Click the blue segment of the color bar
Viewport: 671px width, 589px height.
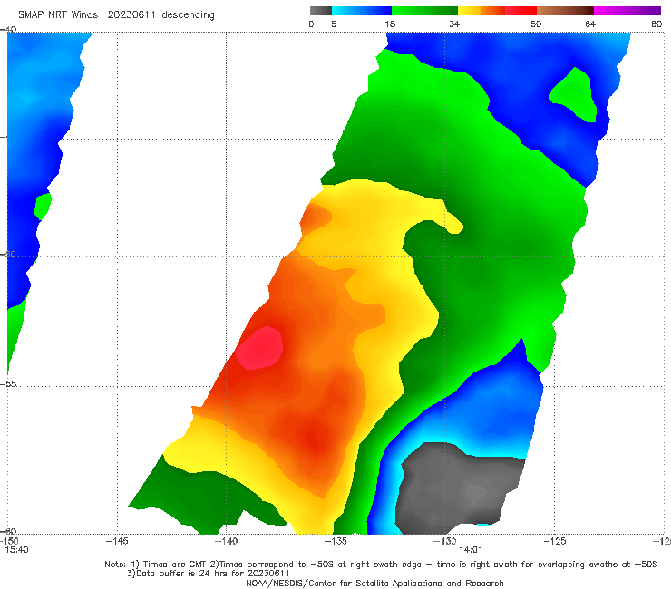click(362, 11)
